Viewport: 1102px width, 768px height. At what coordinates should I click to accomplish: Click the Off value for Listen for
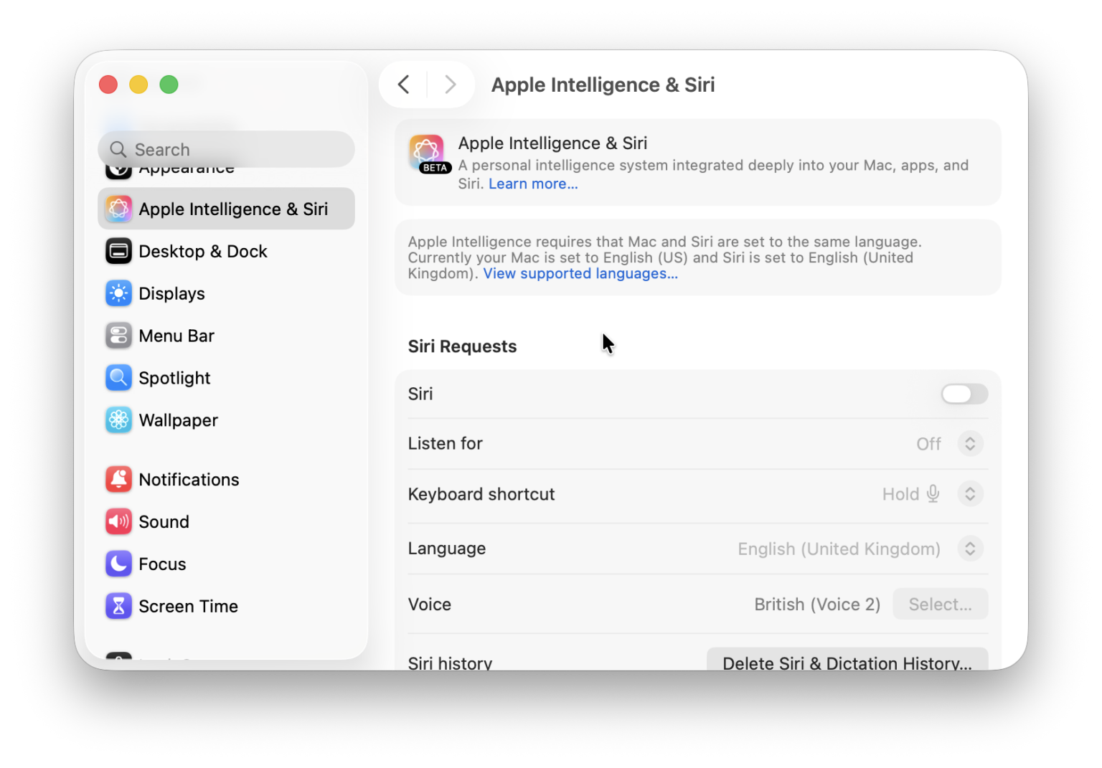pos(928,444)
